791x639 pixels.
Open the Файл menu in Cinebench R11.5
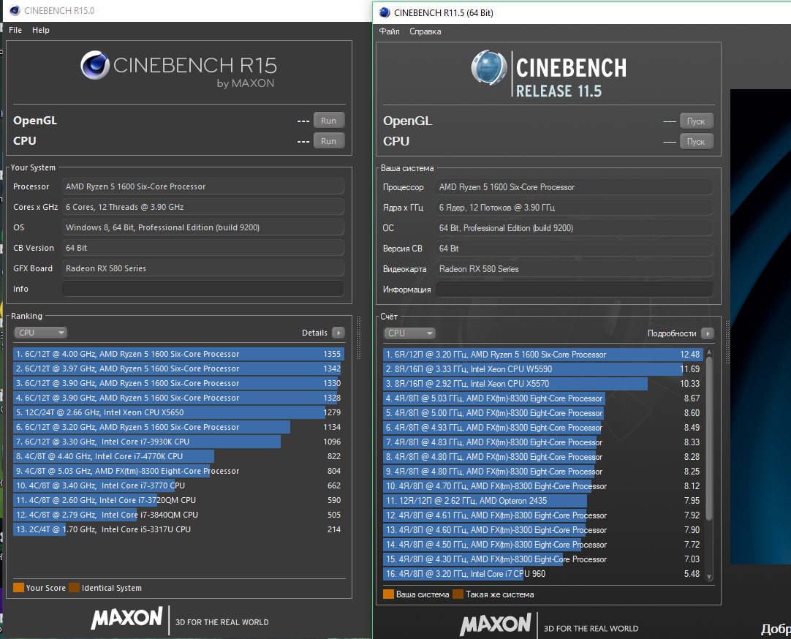(390, 31)
